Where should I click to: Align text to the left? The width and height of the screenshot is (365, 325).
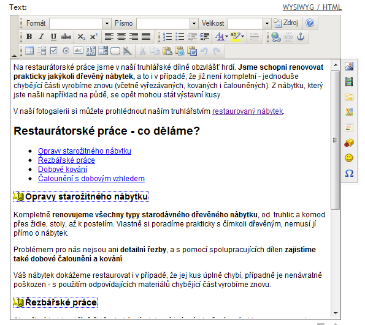(109, 37)
